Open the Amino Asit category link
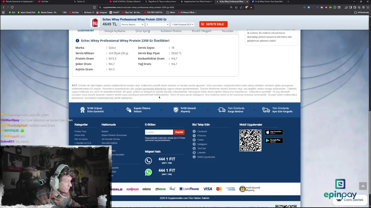371x208 pixels. tap(79, 135)
